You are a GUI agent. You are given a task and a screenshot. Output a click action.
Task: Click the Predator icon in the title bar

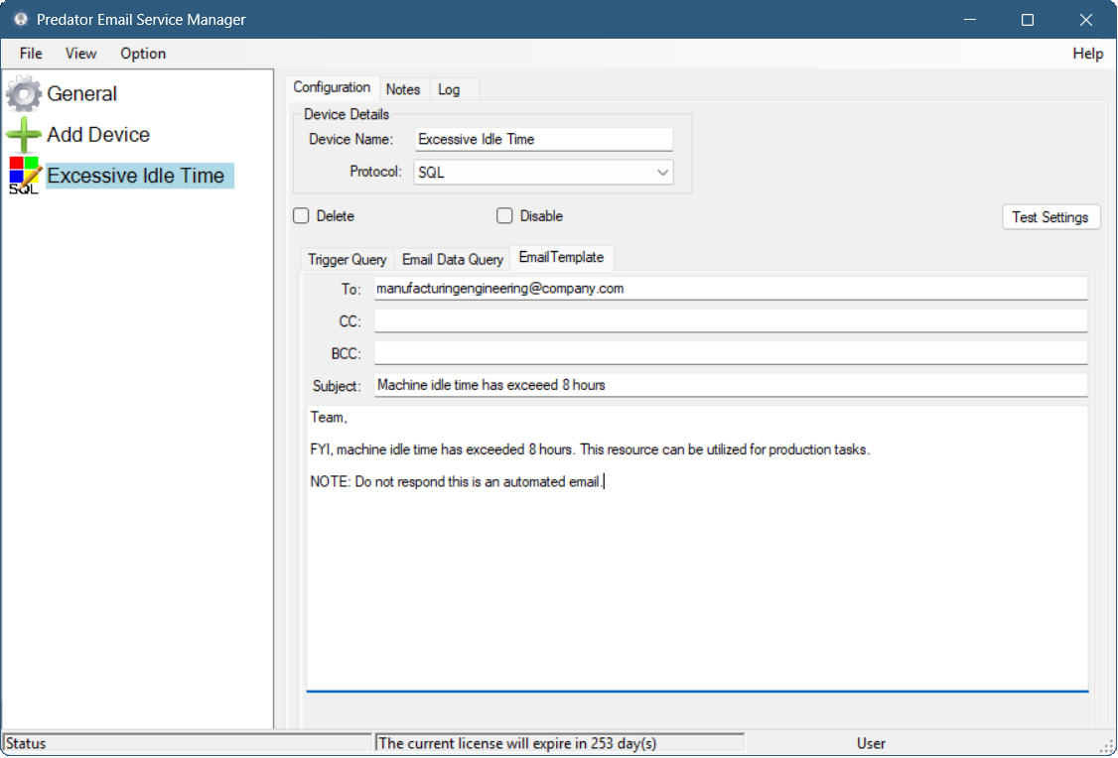pos(20,19)
